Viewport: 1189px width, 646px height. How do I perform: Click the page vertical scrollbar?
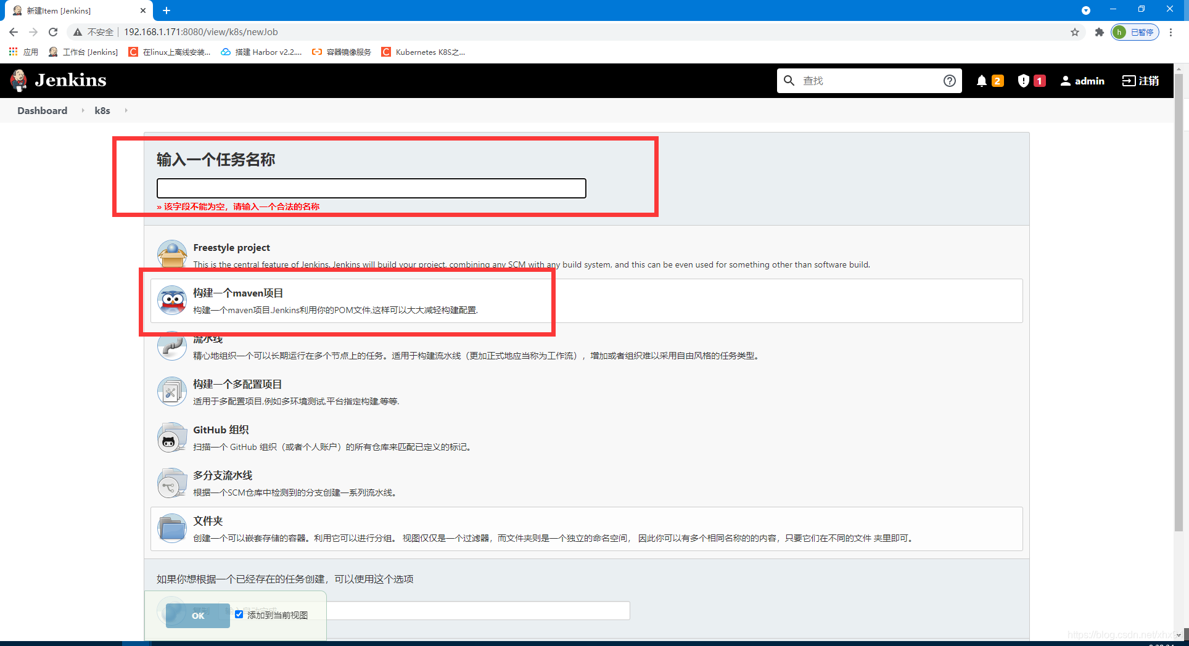[x=1179, y=302]
